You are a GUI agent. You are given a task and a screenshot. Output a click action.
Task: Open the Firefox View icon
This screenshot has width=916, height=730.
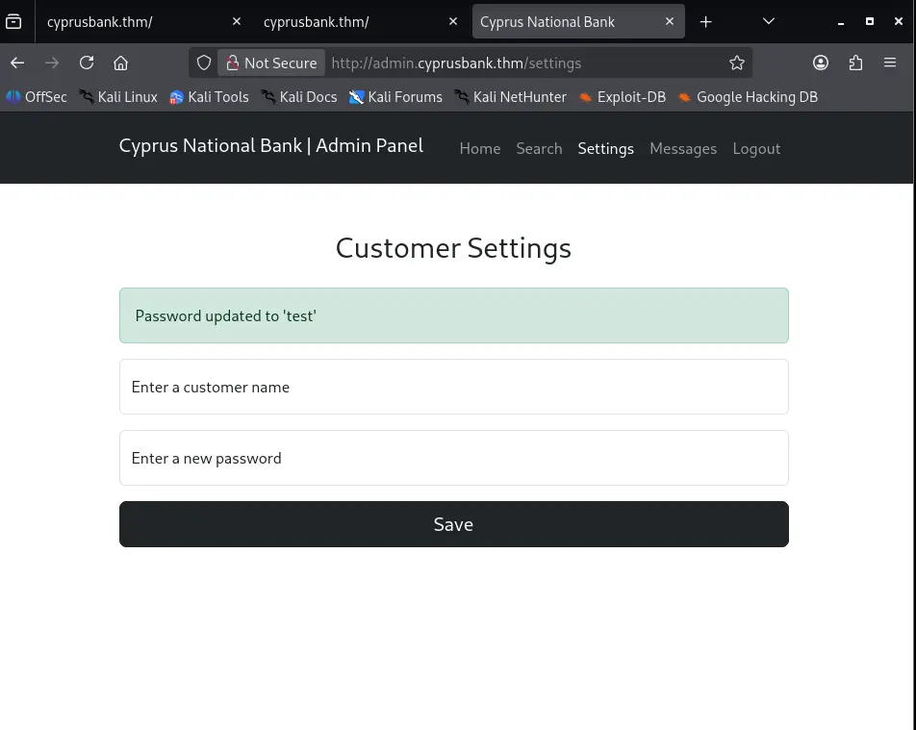pos(13,21)
